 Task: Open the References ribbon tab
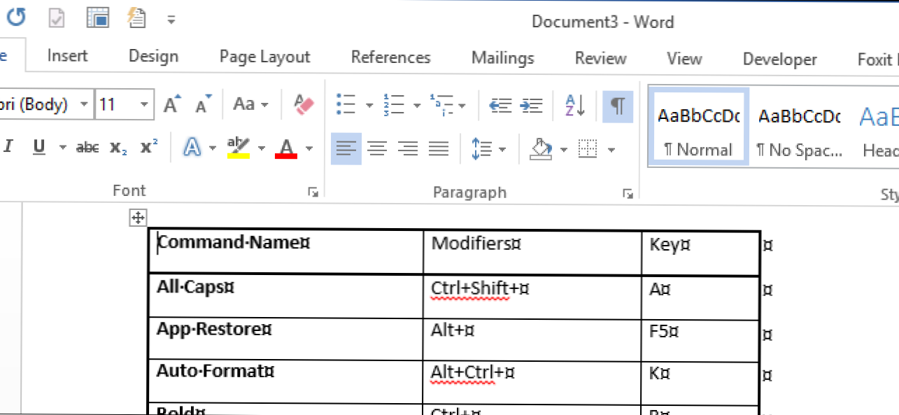[x=390, y=57]
